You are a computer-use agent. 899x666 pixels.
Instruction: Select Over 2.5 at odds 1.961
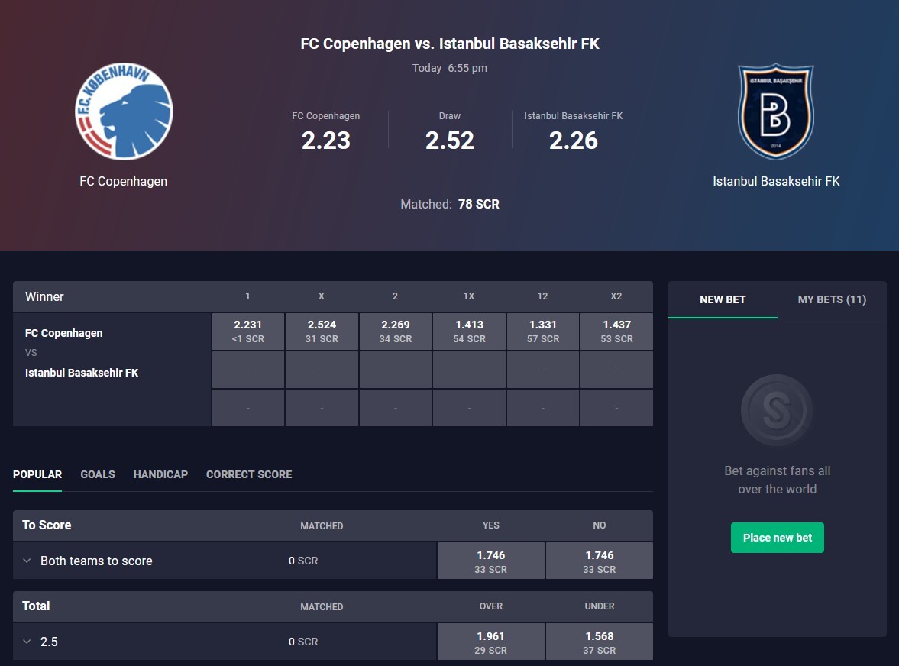coord(491,642)
